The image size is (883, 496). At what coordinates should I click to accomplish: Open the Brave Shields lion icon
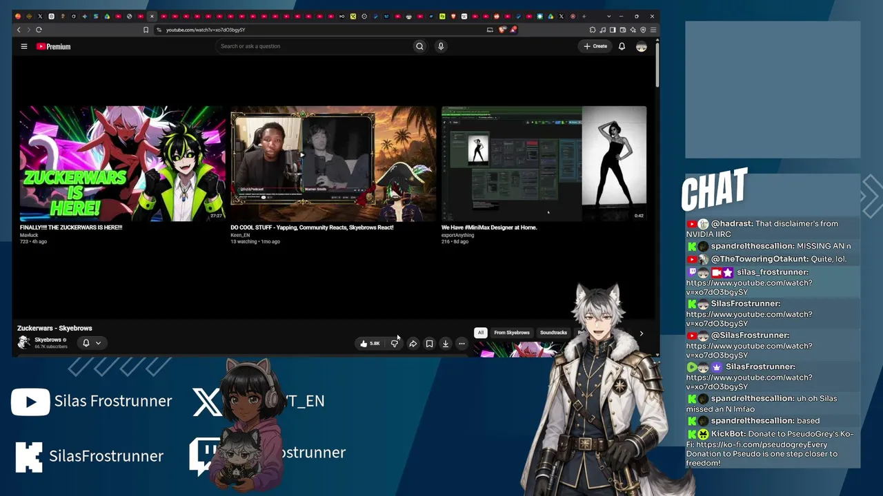[502, 30]
